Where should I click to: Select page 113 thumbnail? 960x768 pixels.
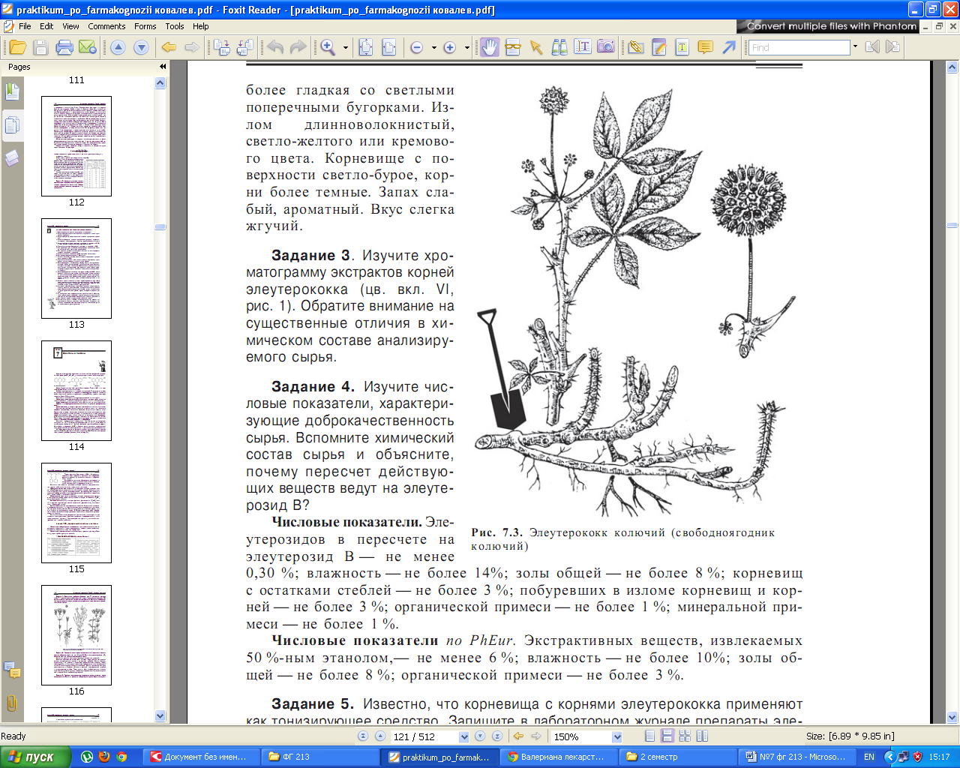click(76, 268)
